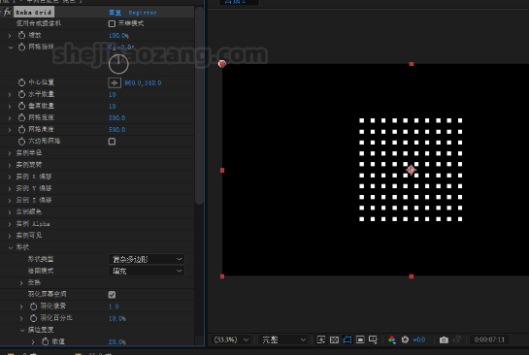The height and width of the screenshot is (355, 529).
Task: Toggle stopwatch for 中心位置
Action: 22,82
